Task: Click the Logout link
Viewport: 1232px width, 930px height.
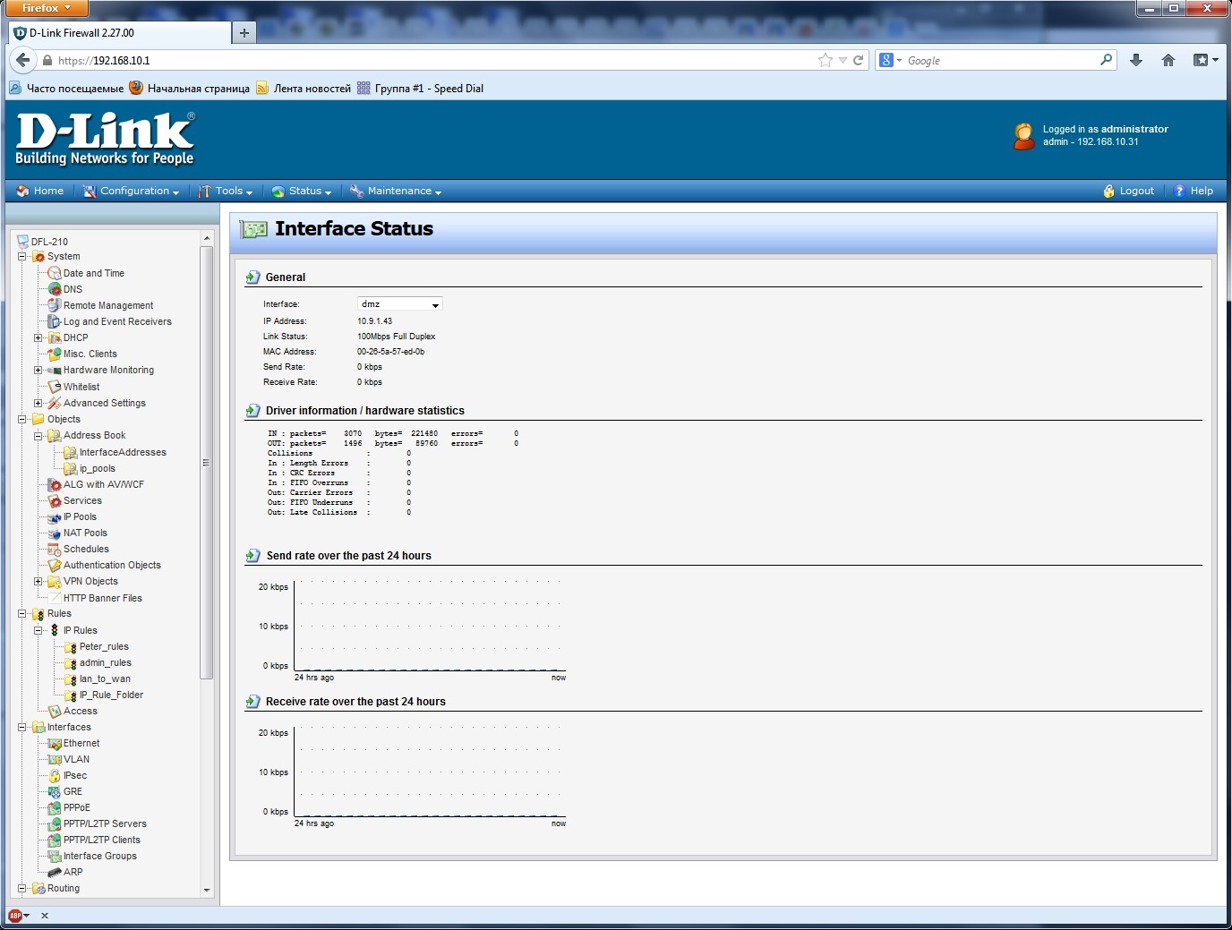Action: coord(1129,191)
